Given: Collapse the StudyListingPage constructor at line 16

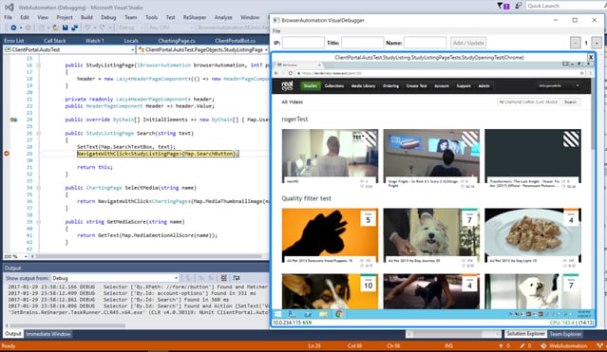Looking at the screenshot, I should (x=38, y=65).
